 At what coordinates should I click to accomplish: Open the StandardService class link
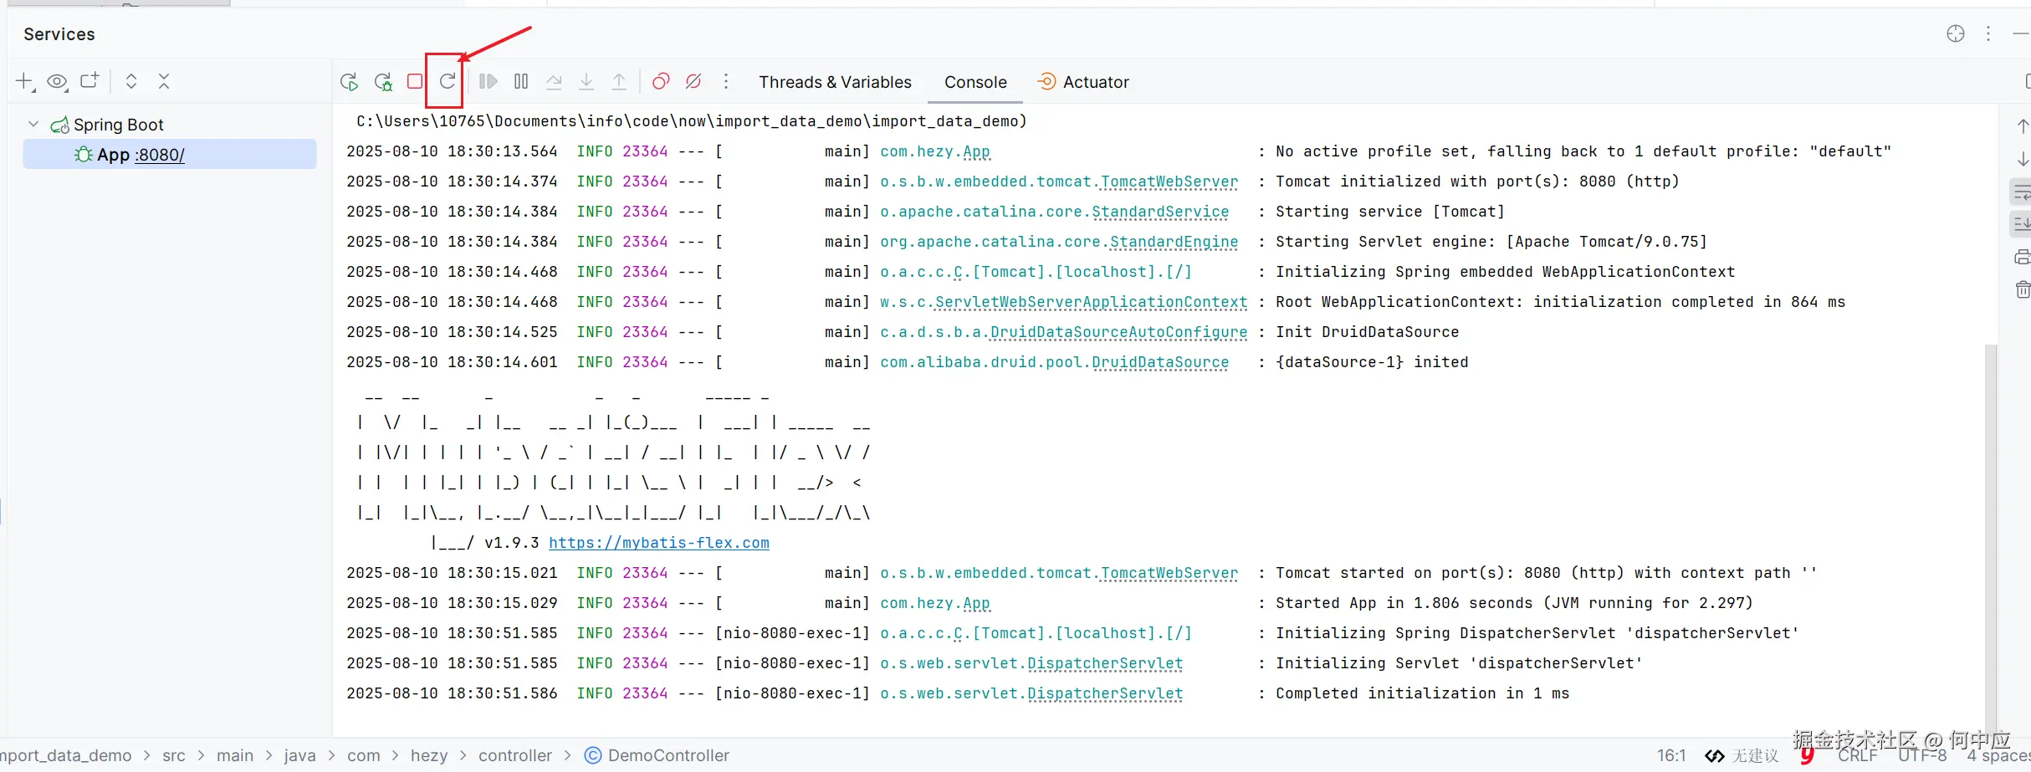click(1160, 212)
